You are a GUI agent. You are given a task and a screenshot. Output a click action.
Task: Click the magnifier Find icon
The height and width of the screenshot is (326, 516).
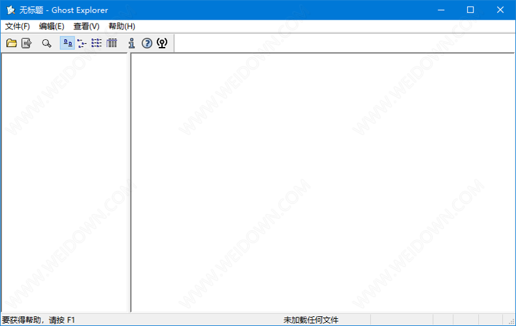[x=47, y=43]
